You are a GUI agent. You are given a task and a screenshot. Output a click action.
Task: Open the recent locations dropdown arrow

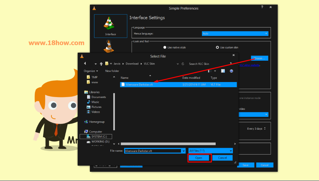coord(96,64)
